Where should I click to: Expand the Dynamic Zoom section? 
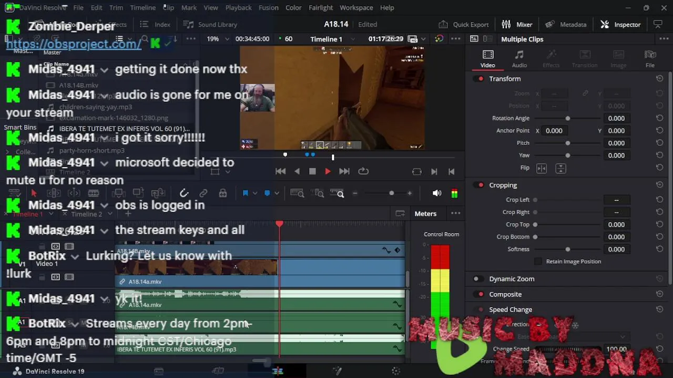pos(512,279)
